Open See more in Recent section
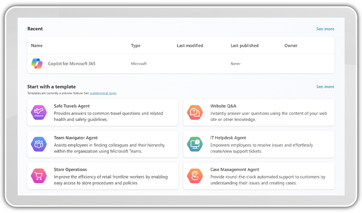 (x=325, y=29)
